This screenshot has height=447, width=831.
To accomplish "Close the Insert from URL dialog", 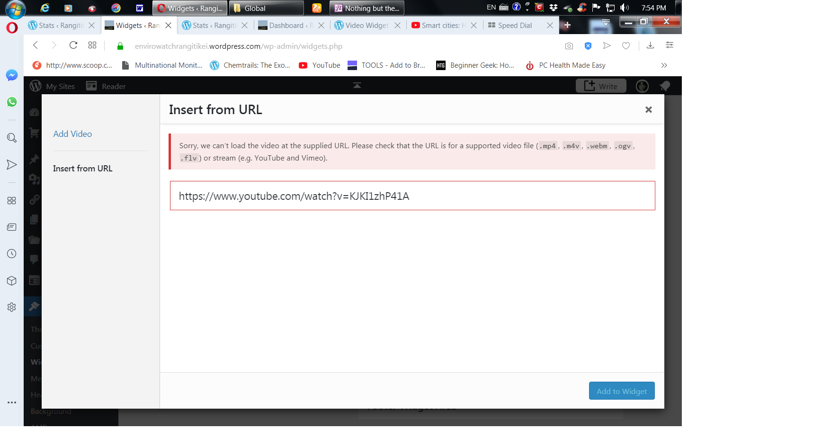I will tap(649, 110).
